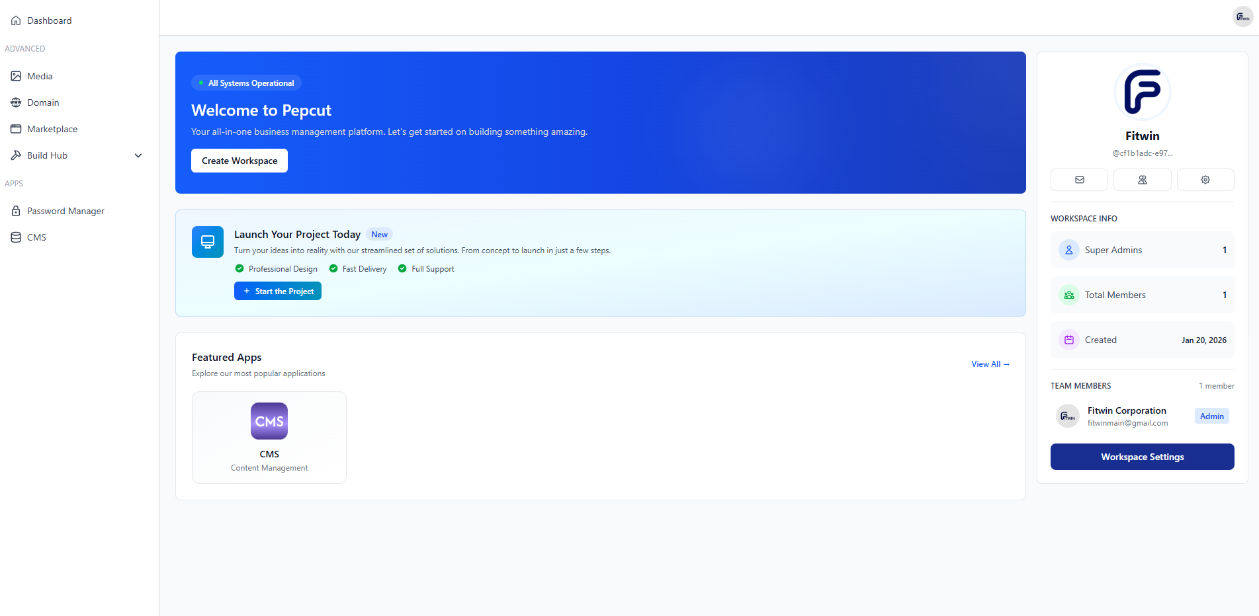Click View All featured apps link

(990, 364)
